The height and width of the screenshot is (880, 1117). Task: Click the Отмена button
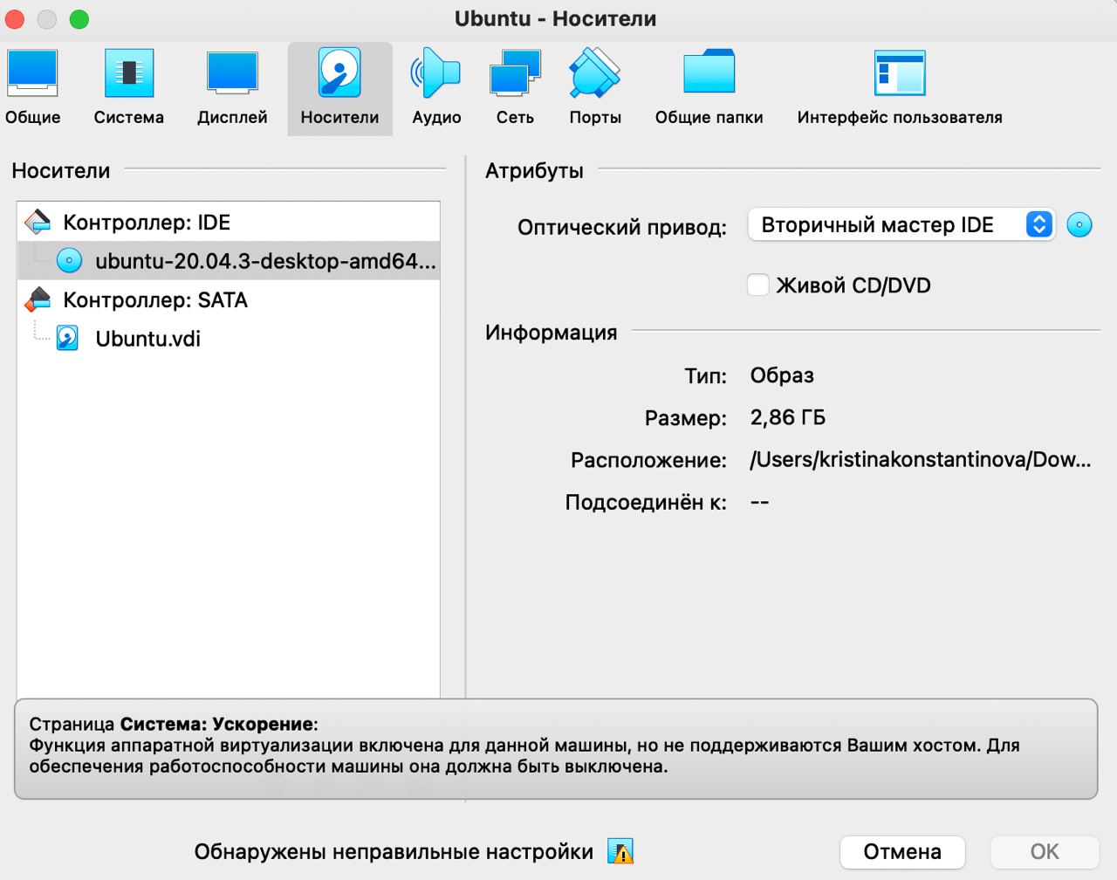pyautogui.click(x=902, y=852)
